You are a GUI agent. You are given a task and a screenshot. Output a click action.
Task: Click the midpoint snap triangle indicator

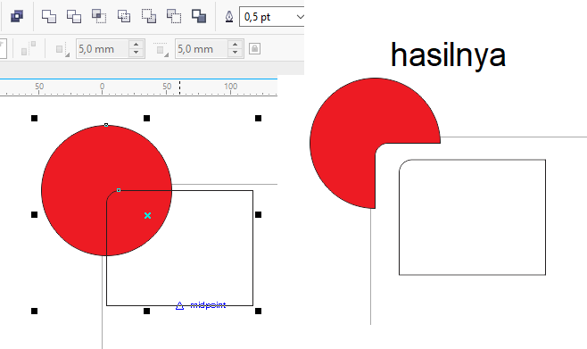(179, 305)
